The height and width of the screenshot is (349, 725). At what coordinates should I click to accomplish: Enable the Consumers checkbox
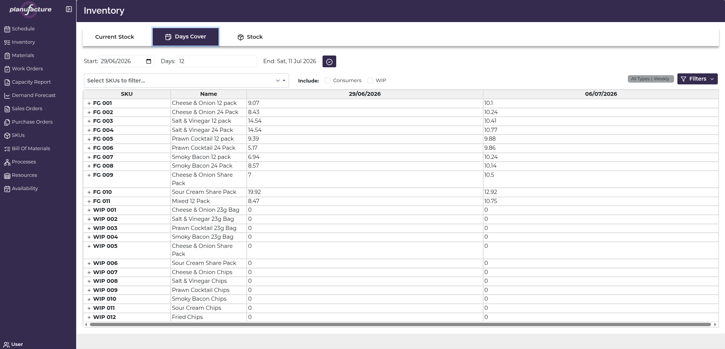[x=327, y=80]
